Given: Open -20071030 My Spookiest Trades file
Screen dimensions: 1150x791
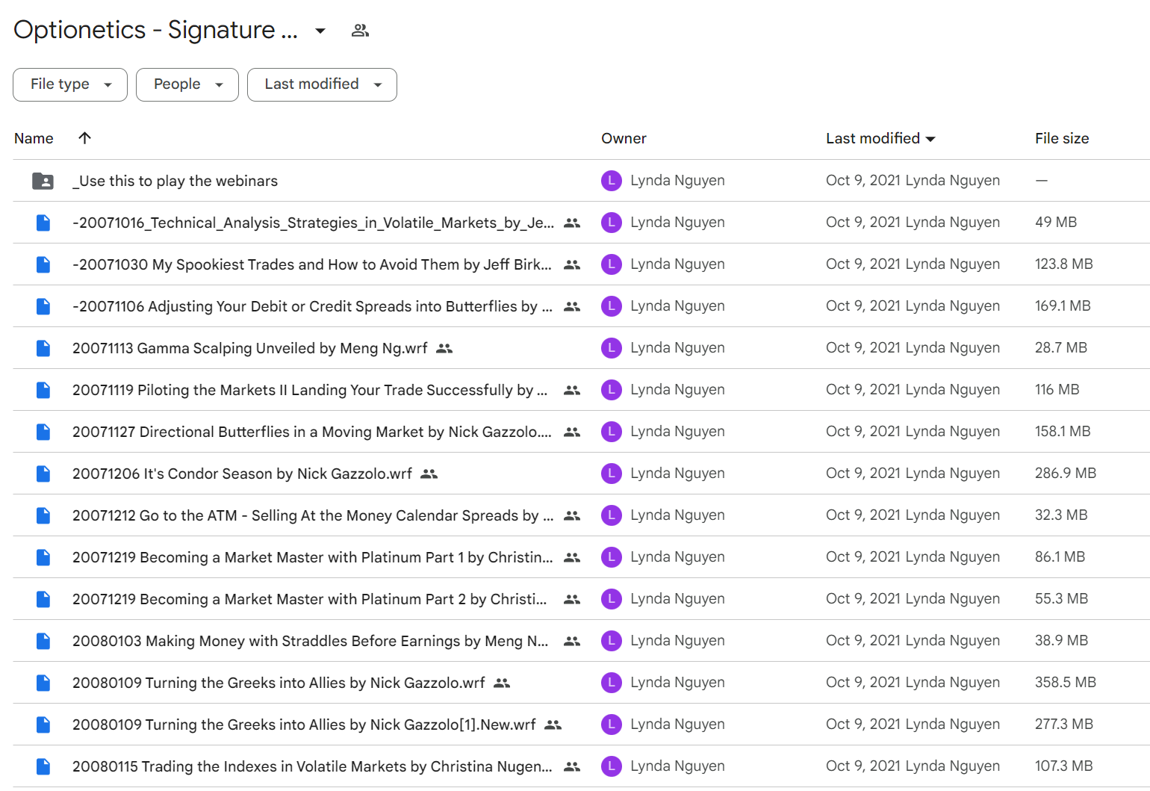Looking at the screenshot, I should pos(312,264).
